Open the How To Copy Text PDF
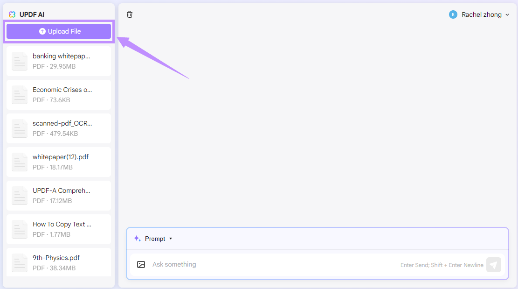Image resolution: width=518 pixels, height=289 pixels. [x=62, y=229]
